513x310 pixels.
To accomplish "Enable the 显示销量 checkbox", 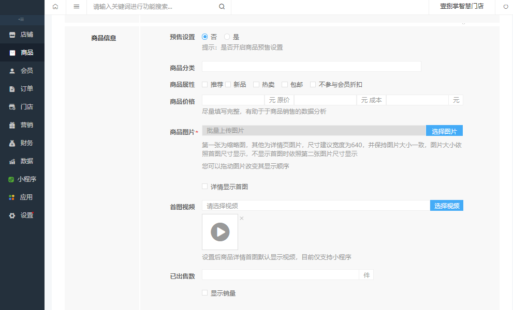I will 205,292.
